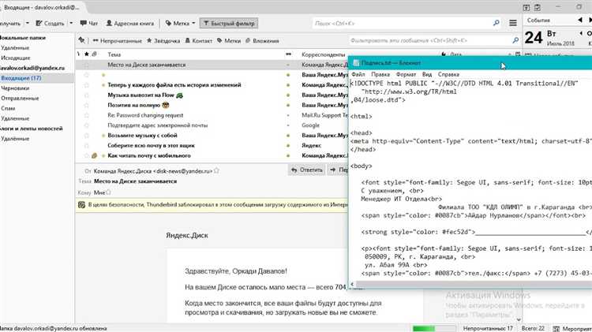
Task: Click the green activity progress bar
Action: [434, 328]
